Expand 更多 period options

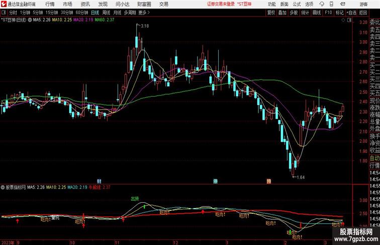[144, 13]
